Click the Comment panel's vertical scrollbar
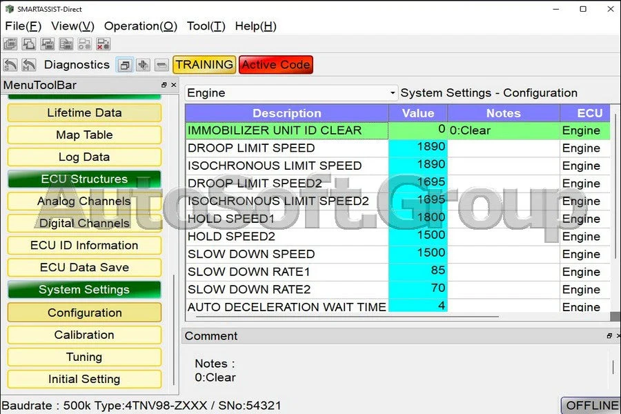The height and width of the screenshot is (414, 621). pos(613,367)
